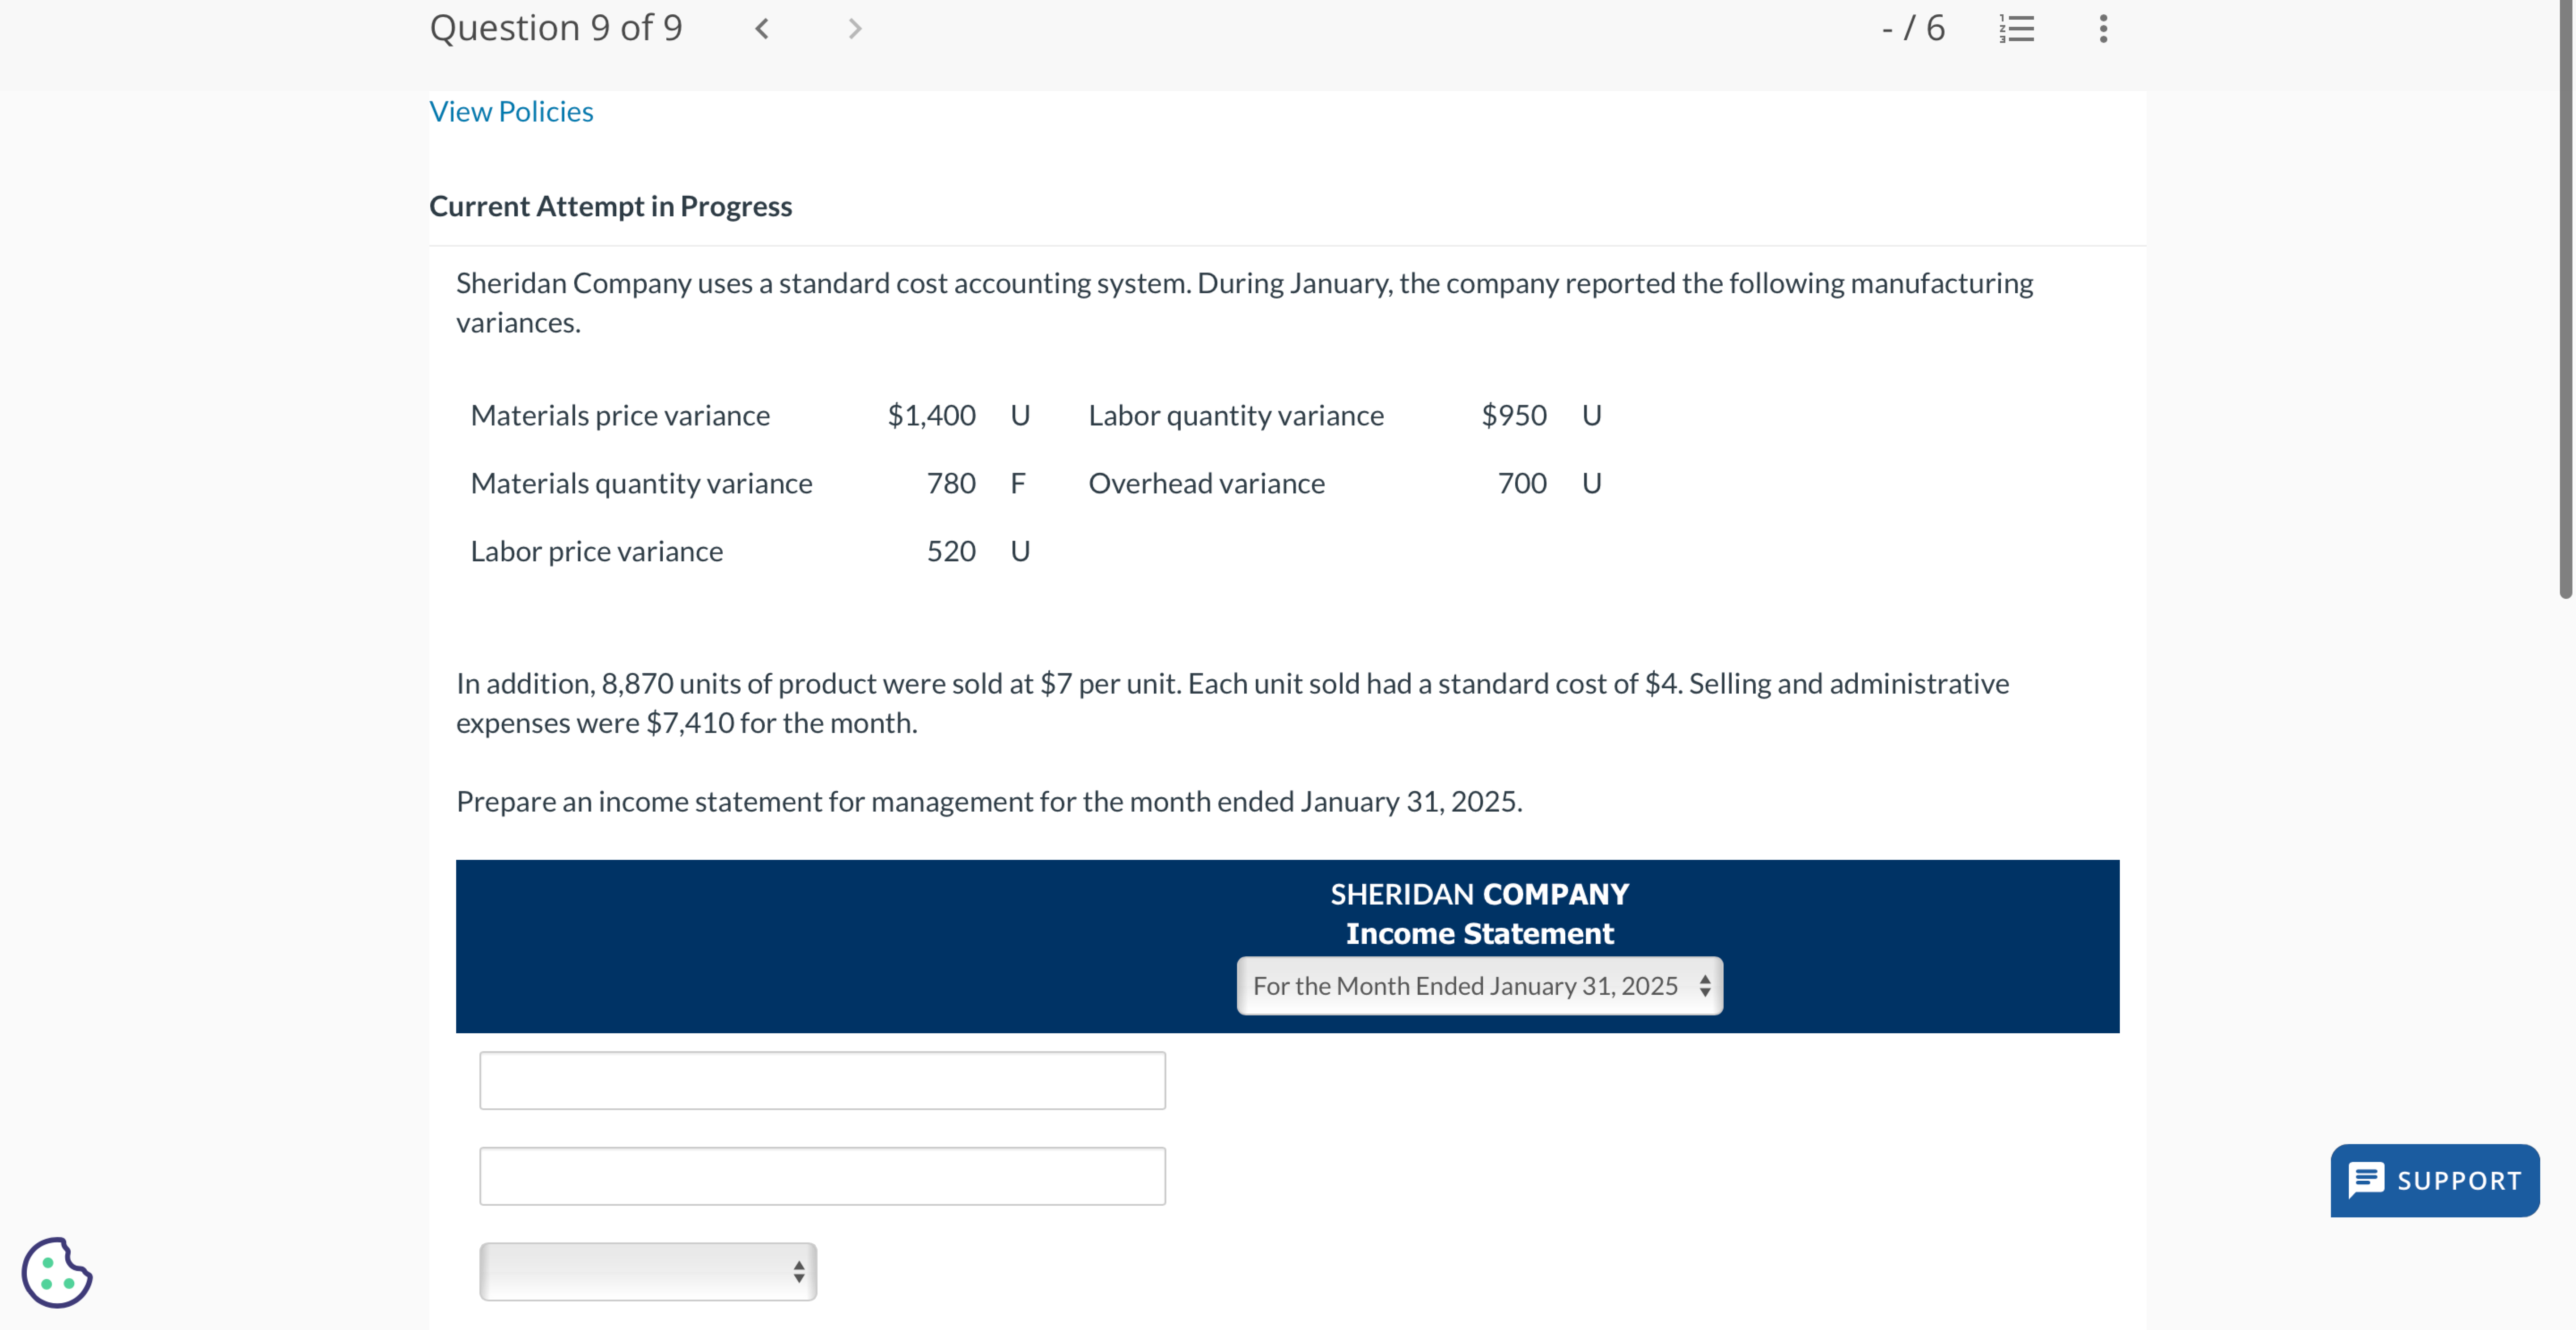Click the first blank income statement field
The height and width of the screenshot is (1330, 2576).
click(x=822, y=1080)
